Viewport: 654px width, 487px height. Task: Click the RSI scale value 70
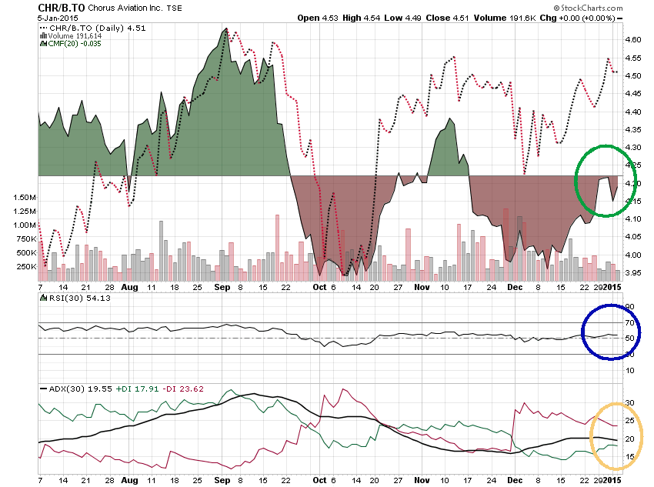point(629,322)
